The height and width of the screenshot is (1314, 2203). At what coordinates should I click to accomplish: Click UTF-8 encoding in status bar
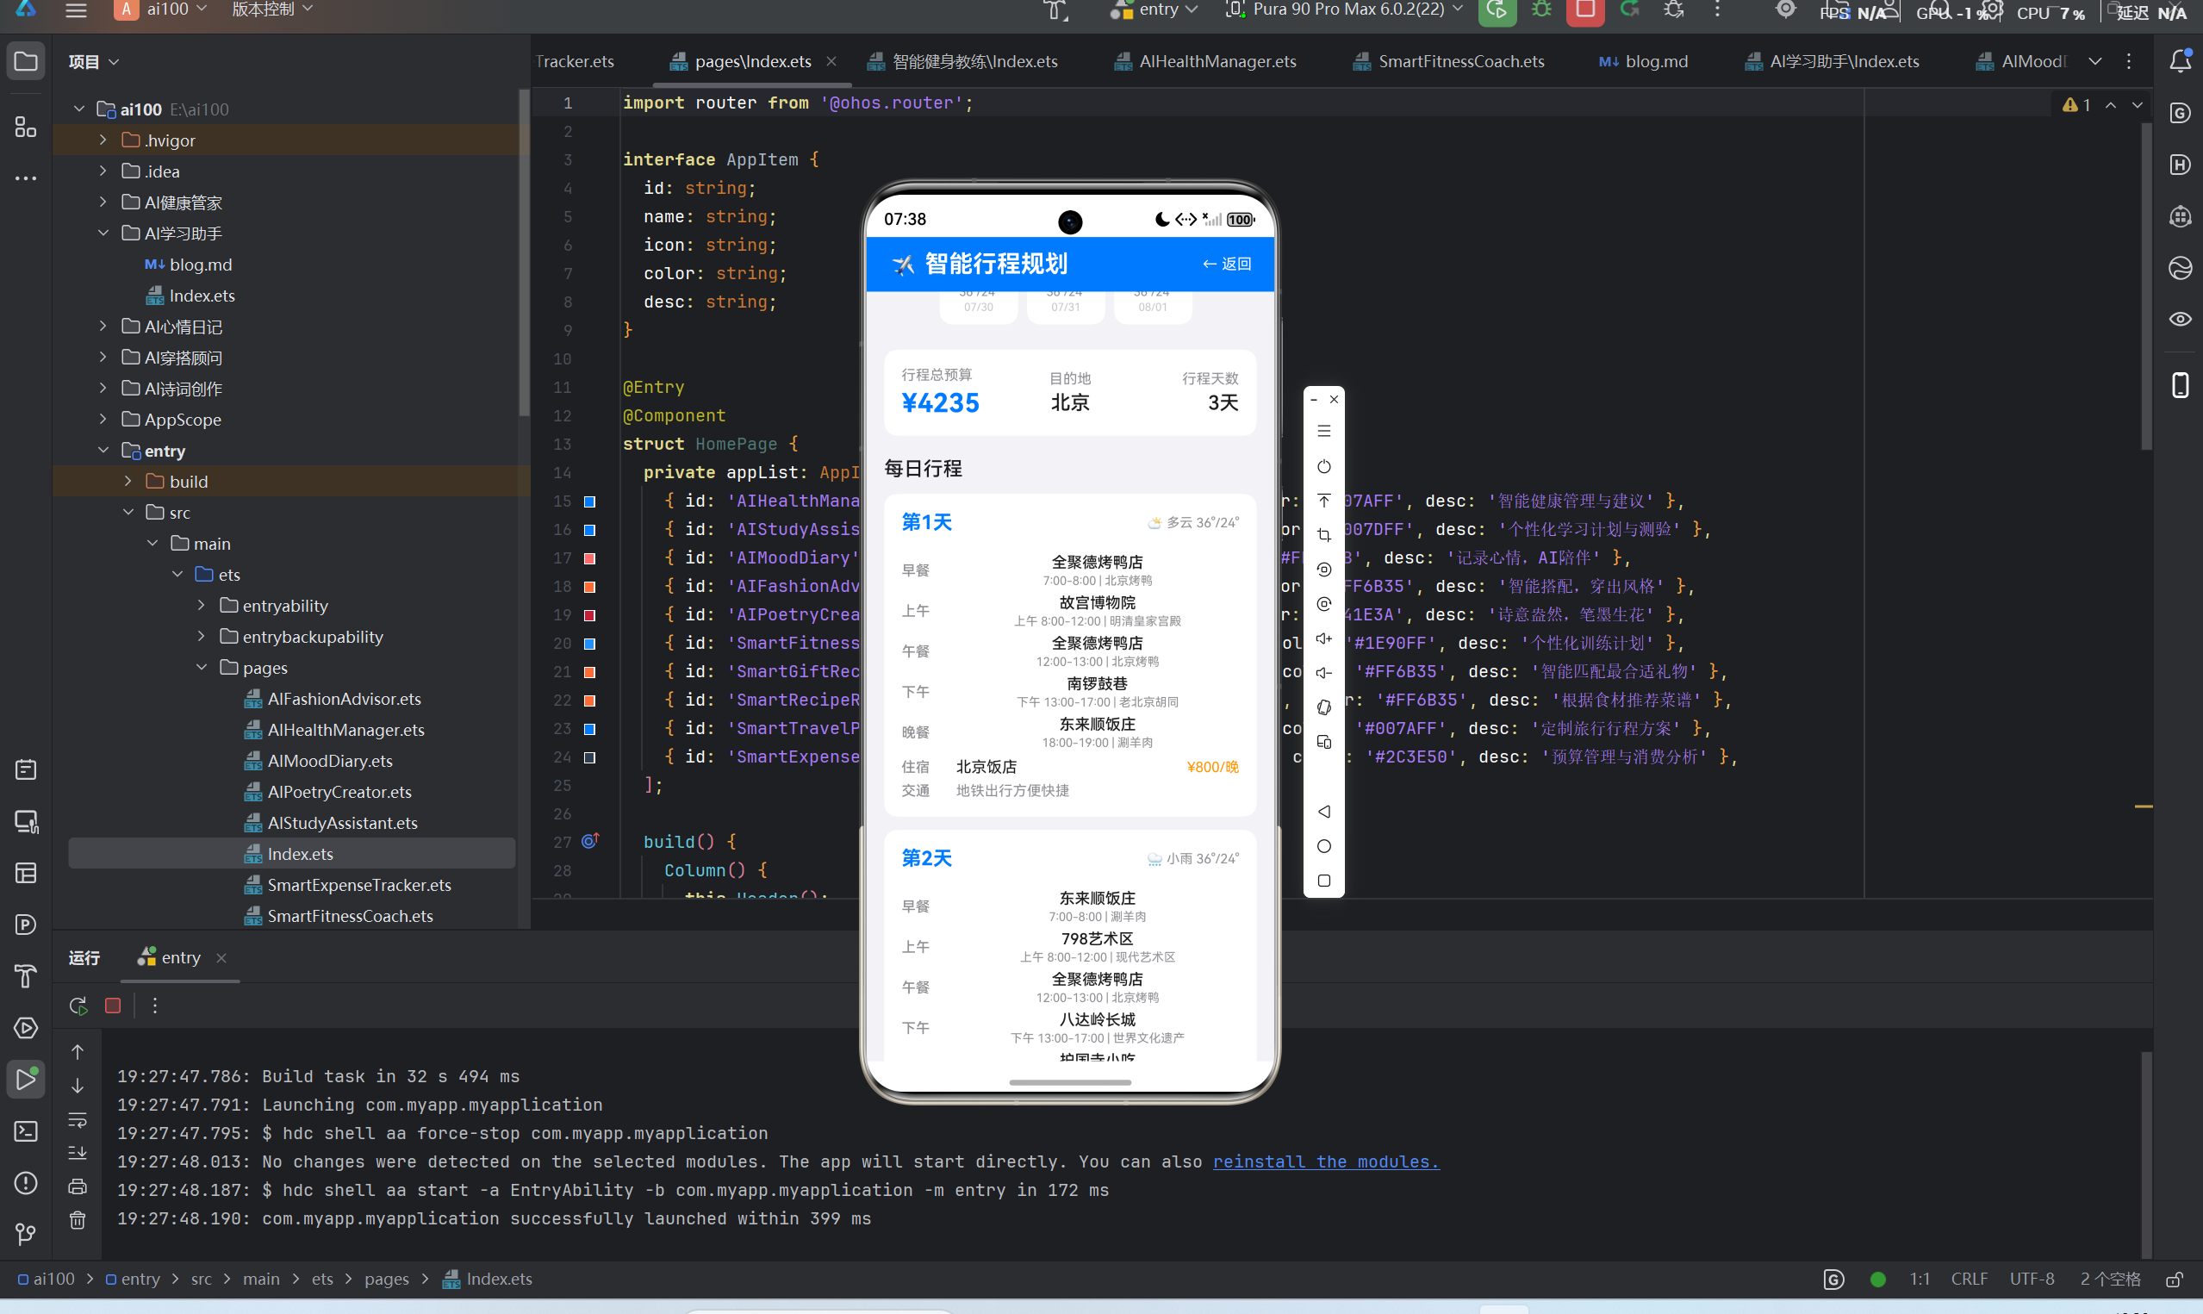tap(2032, 1280)
